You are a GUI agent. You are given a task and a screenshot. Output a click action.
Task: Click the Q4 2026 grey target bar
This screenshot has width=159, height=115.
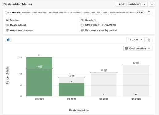coord(136,80)
